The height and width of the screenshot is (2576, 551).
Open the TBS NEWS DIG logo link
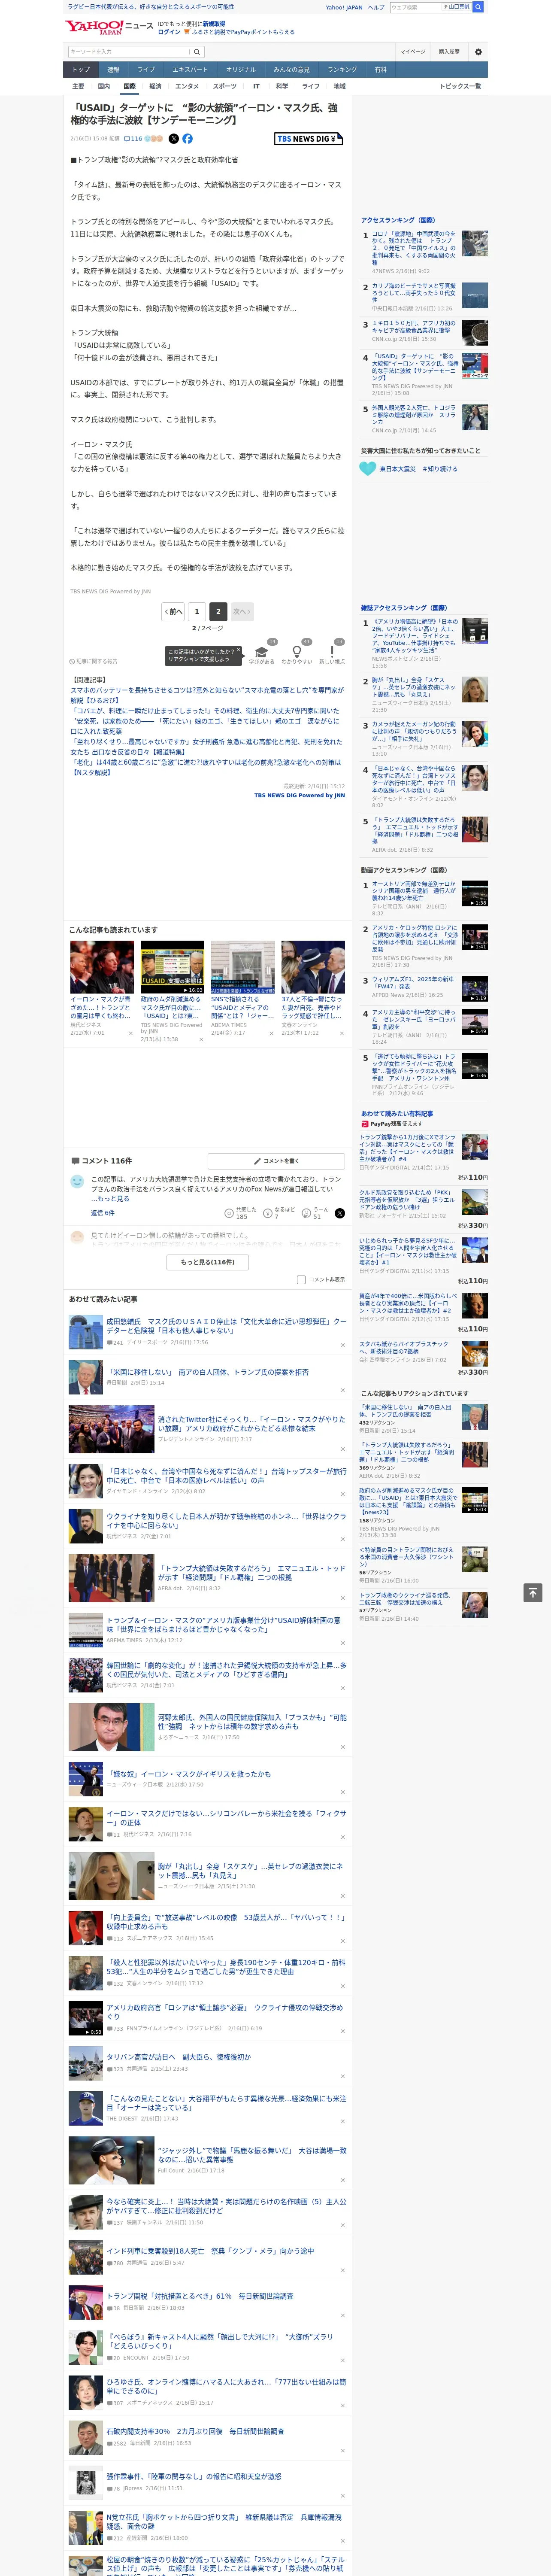[309, 139]
